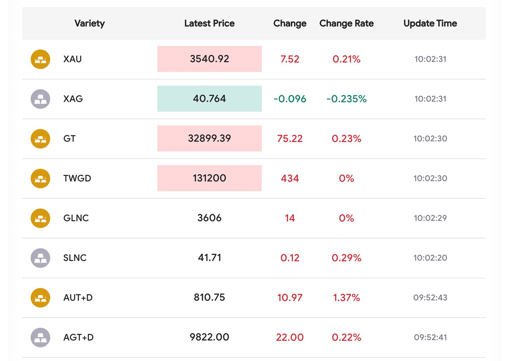Viewport: 510px width, 361px height.
Task: Select the TWGD variety label
Action: pyautogui.click(x=77, y=179)
